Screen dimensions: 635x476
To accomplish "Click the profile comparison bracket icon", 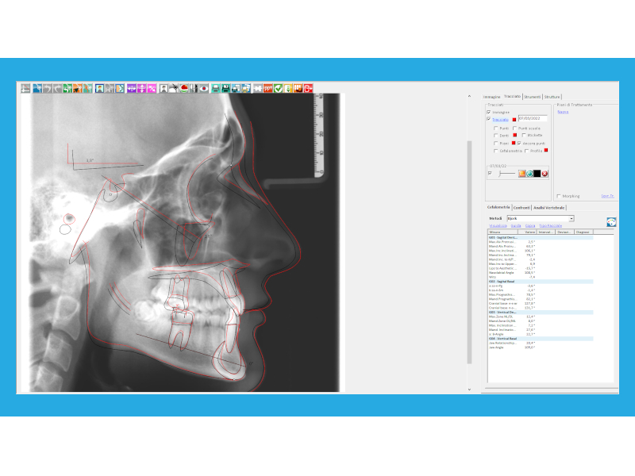I will pyautogui.click(x=120, y=88).
